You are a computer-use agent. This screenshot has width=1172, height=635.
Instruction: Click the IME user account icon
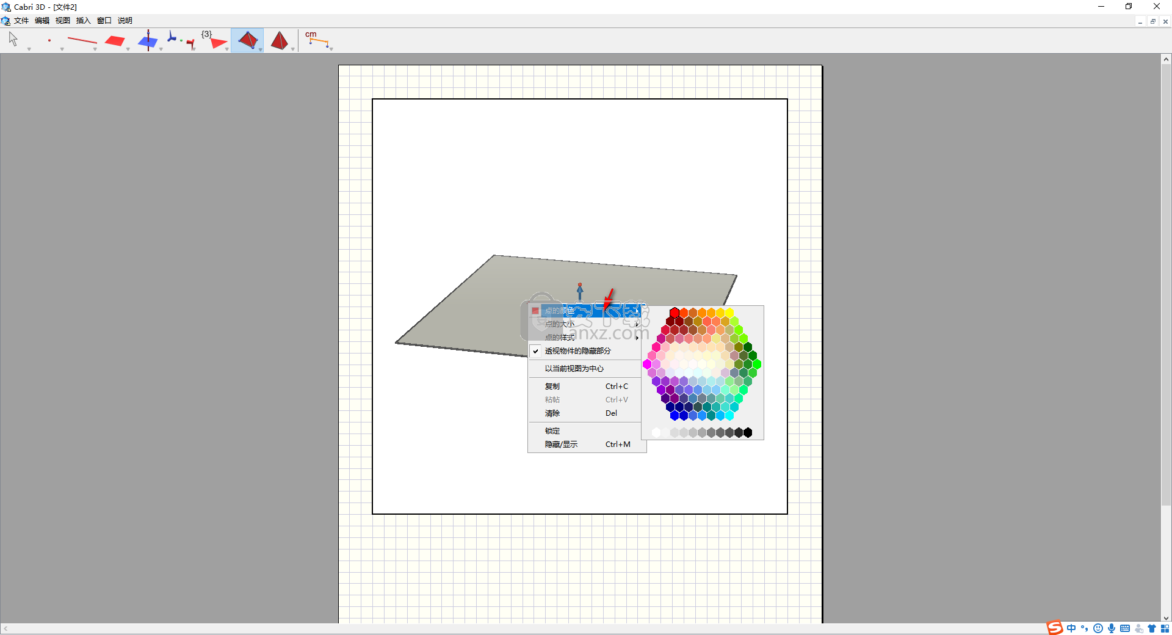pos(1138,628)
